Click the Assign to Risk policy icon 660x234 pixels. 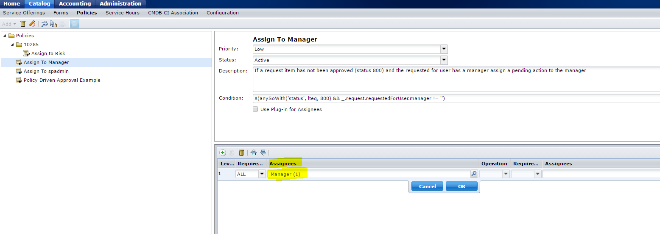[27, 53]
